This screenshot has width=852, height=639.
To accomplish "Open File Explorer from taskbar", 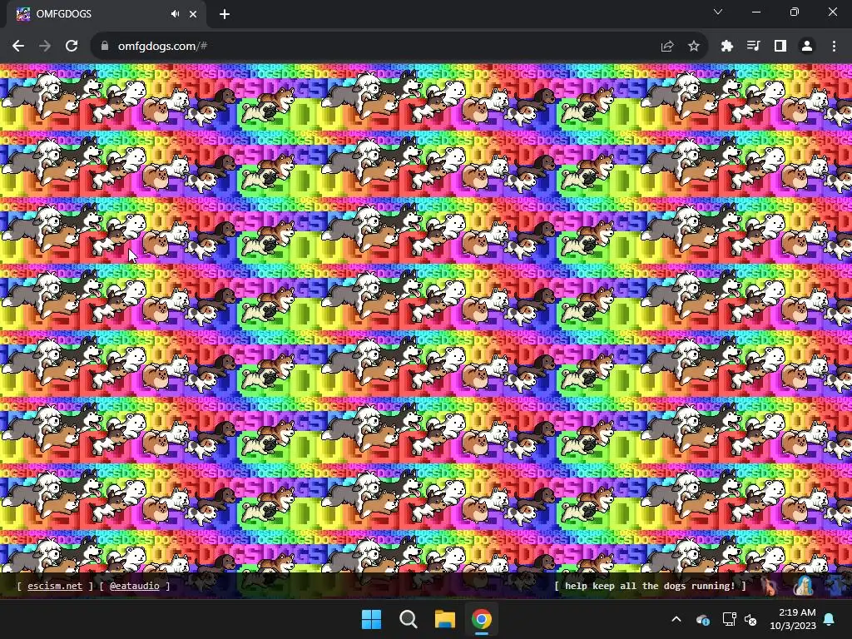I will coord(444,619).
